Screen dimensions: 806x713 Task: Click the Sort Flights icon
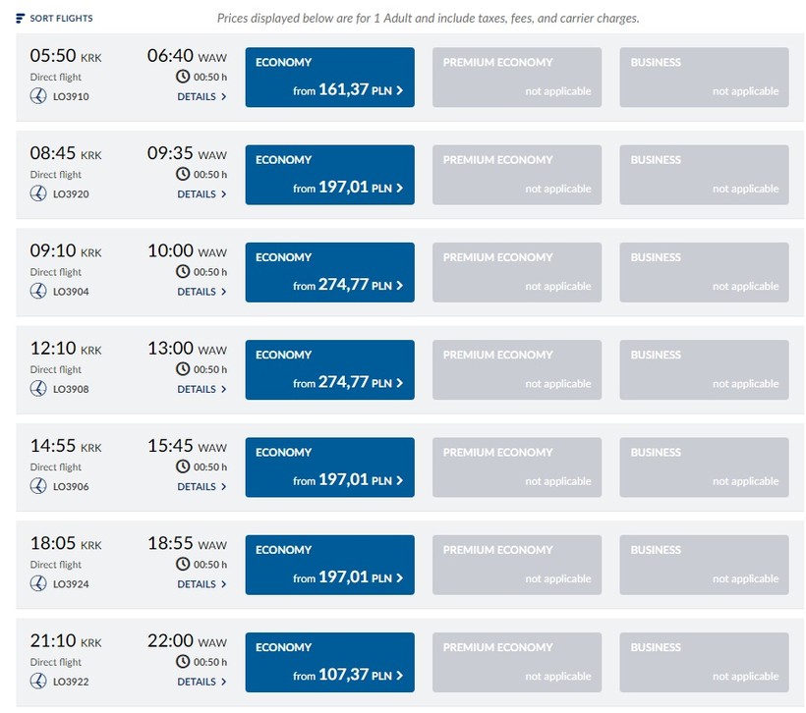[x=21, y=18]
